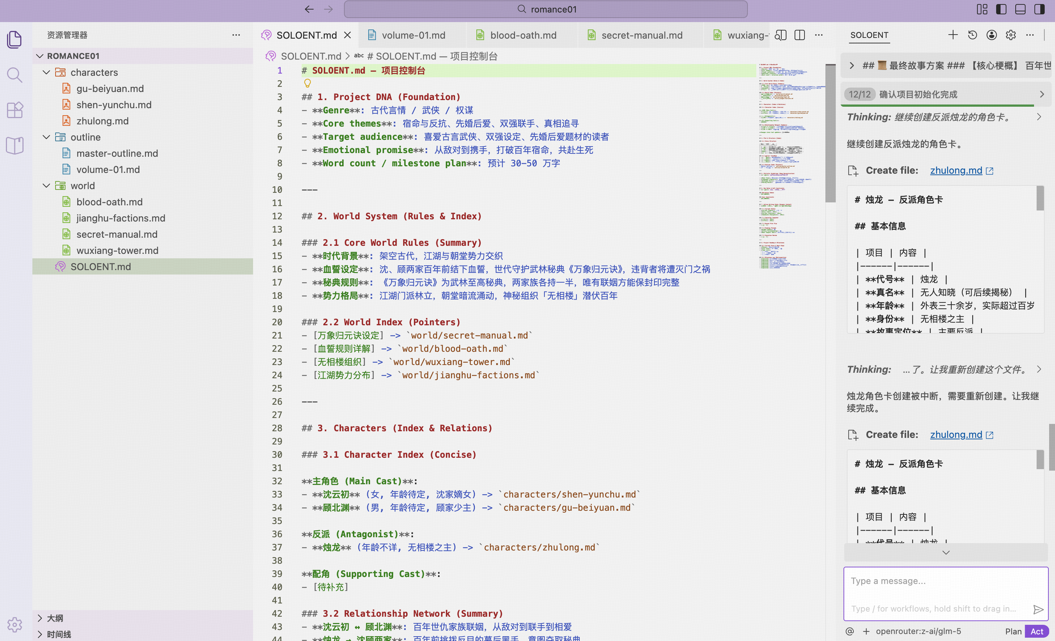Viewport: 1055px width, 641px height.
Task: Close the SOLOENT.md editor tab
Action: [348, 35]
